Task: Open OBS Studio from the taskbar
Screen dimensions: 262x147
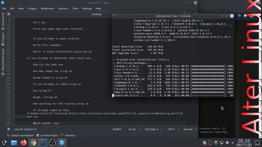Action: coord(52,143)
